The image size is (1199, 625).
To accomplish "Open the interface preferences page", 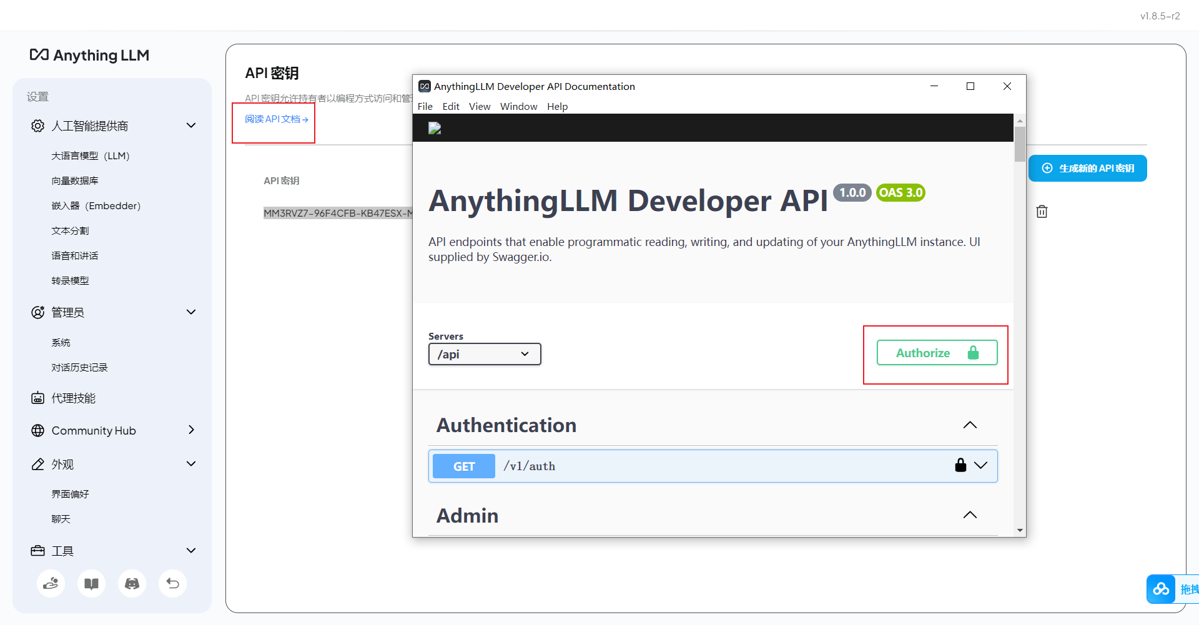I will point(70,495).
